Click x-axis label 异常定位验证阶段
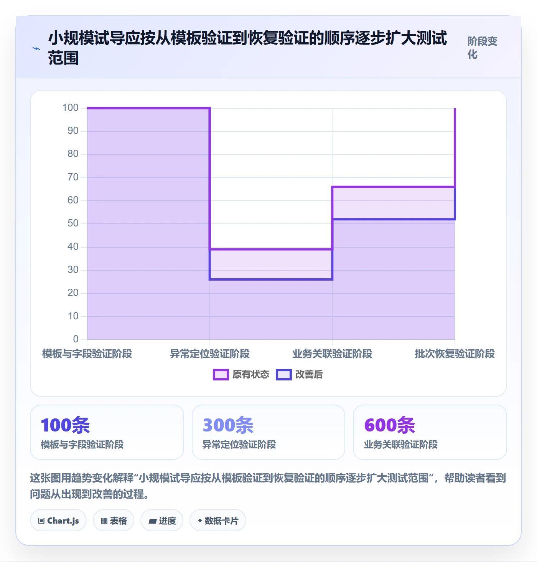537x562 pixels. click(210, 354)
